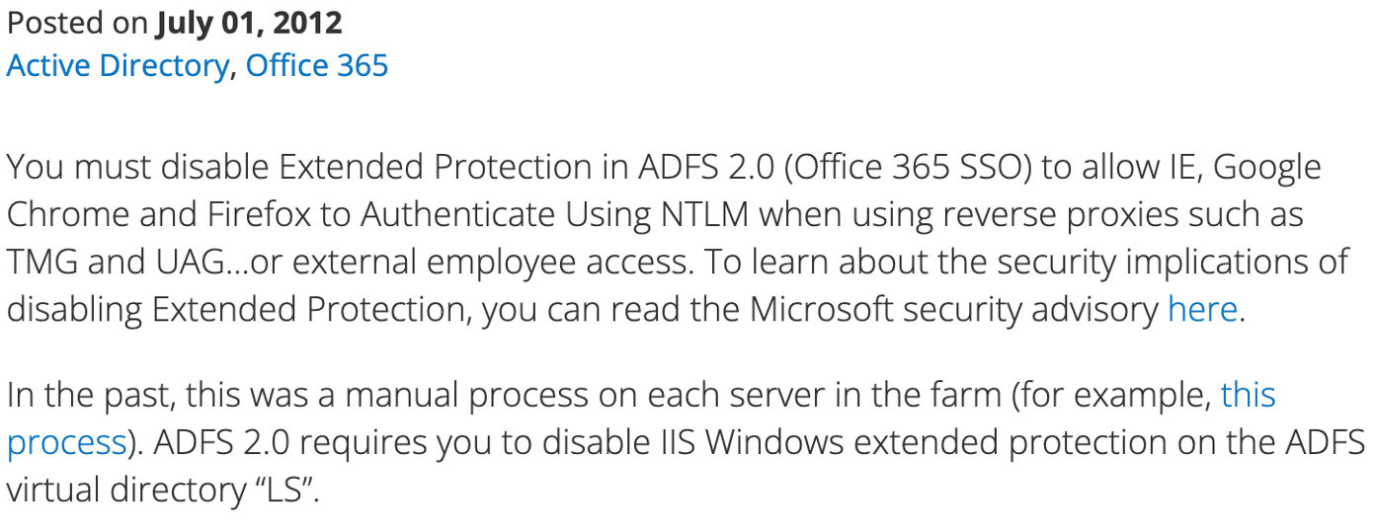1375x529 pixels.
Task: Click the 'this' link after 'for example'
Action: pos(1249,396)
